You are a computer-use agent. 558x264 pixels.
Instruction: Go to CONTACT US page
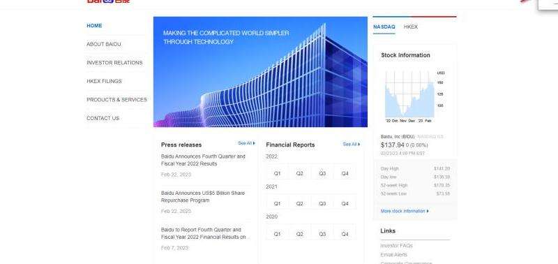103,118
